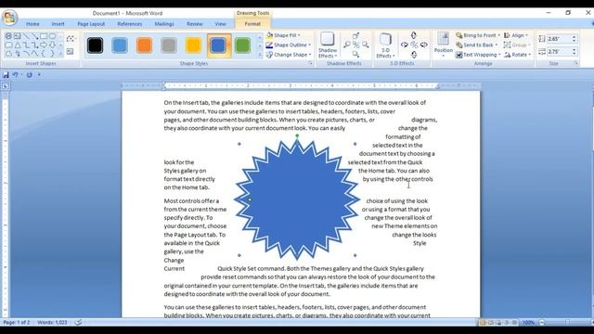Select the Rectangle shape tool

click(44, 36)
